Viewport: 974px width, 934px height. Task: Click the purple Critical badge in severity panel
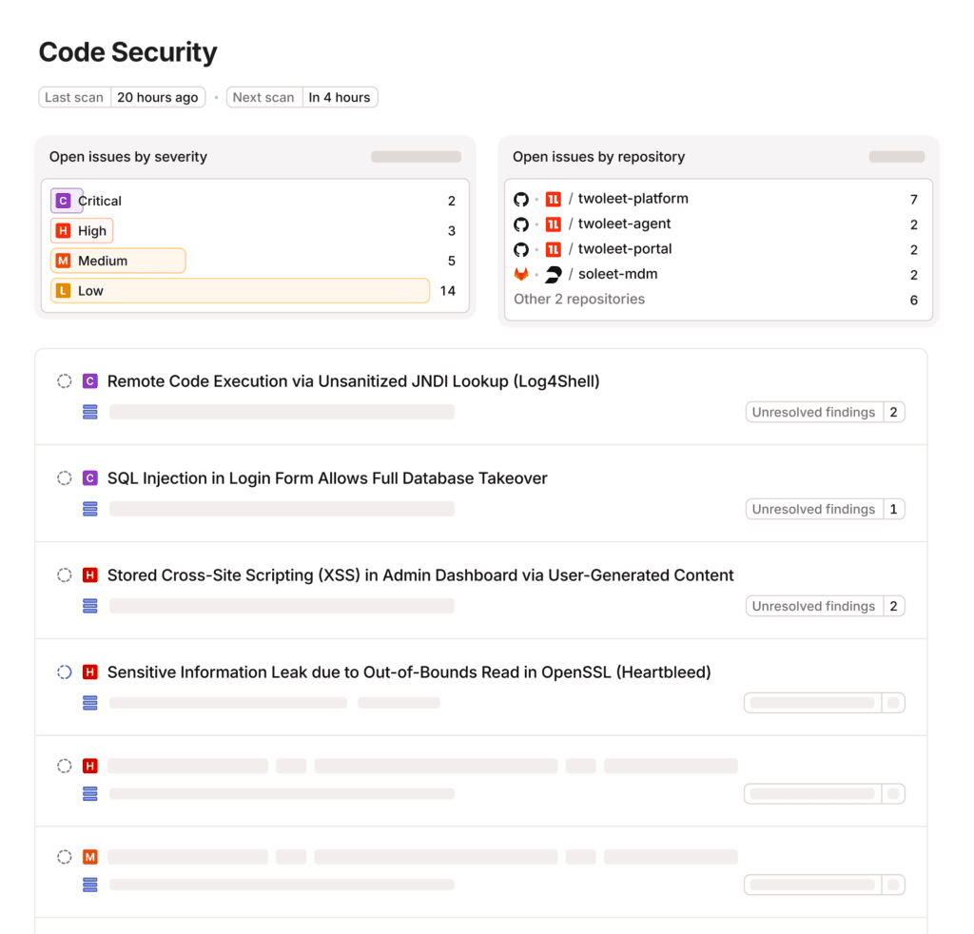[x=64, y=201]
